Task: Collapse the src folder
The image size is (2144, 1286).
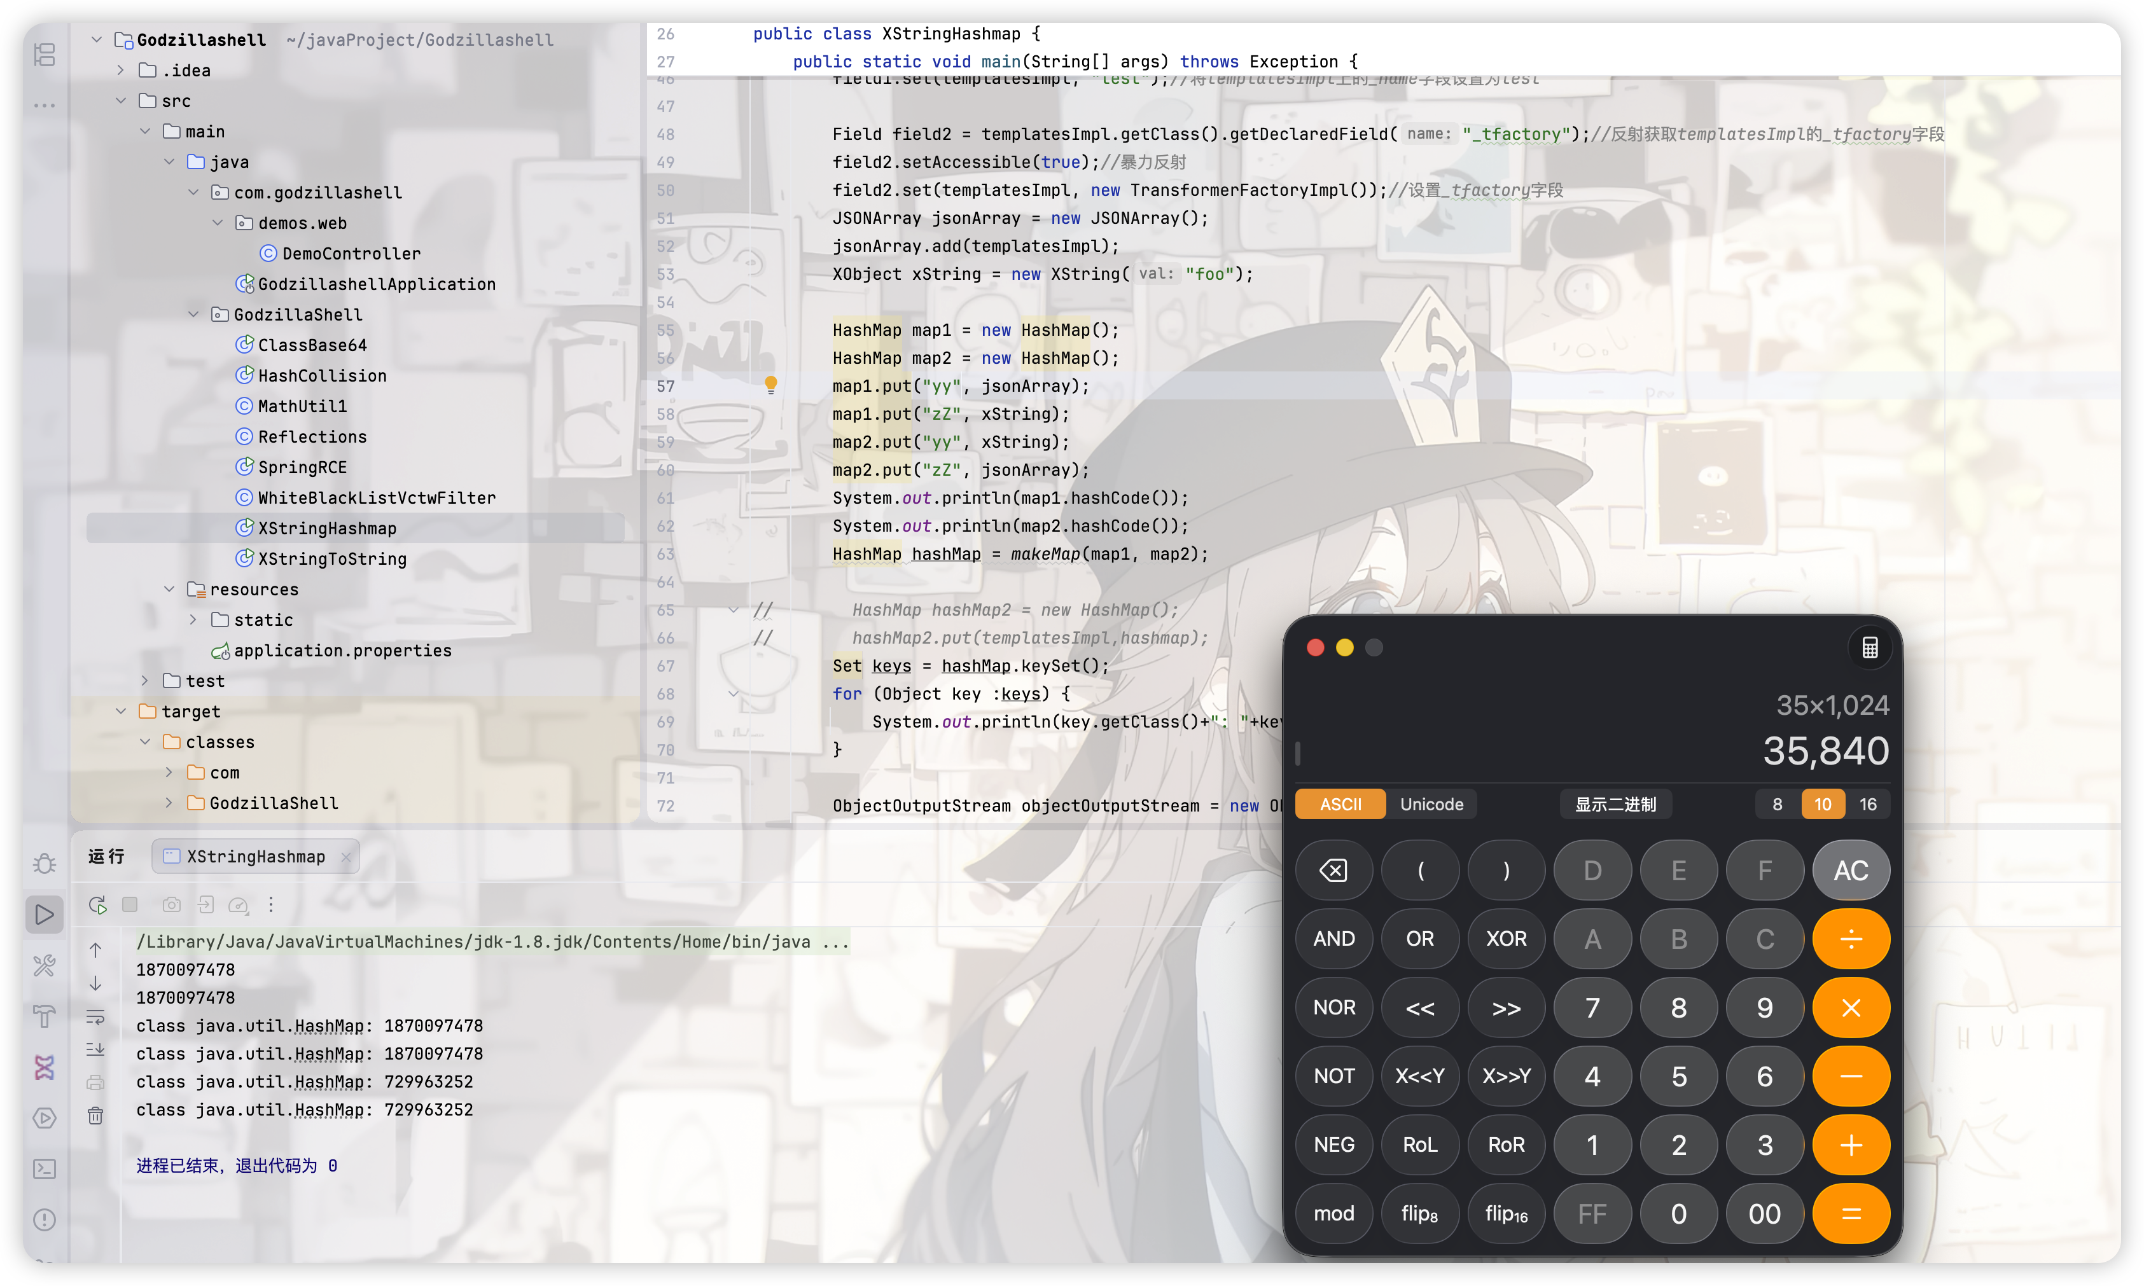Action: [122, 100]
